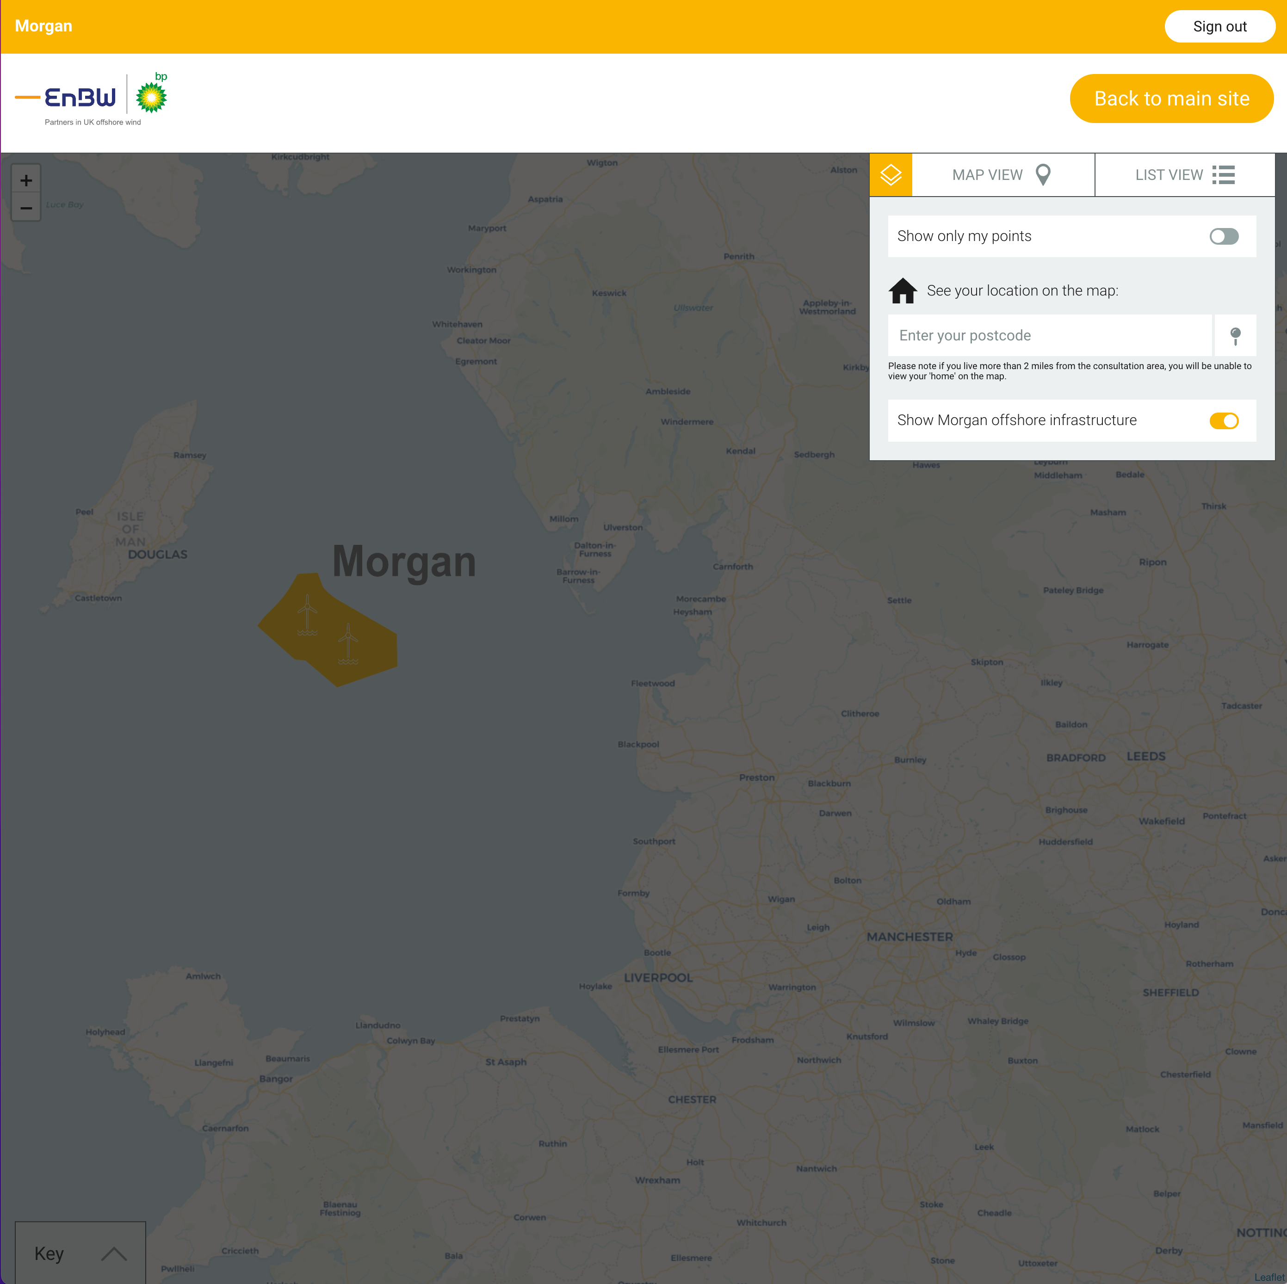The width and height of the screenshot is (1287, 1284).
Task: Click the LIVERPOOL label on map
Action: coord(658,978)
